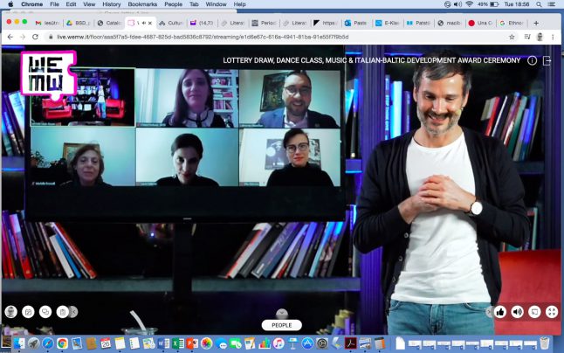This screenshot has width=564, height=353.
Task: Click the PEOPLE button
Action: pyautogui.click(x=281, y=325)
